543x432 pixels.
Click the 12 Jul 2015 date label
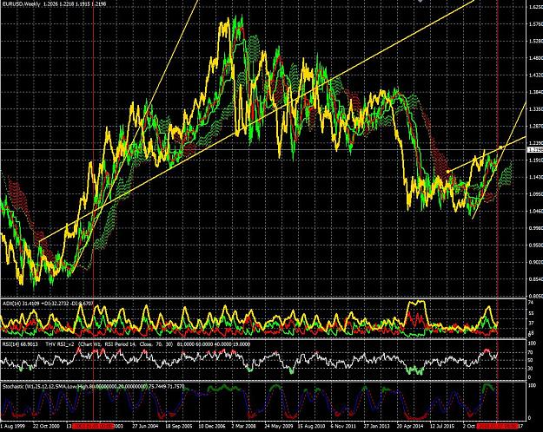pos(443,426)
